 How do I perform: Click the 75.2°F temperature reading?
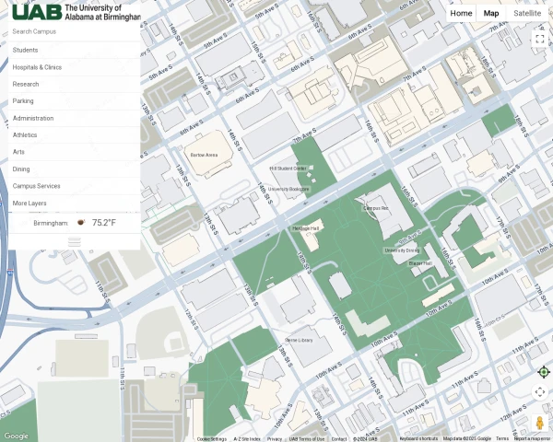coord(104,223)
